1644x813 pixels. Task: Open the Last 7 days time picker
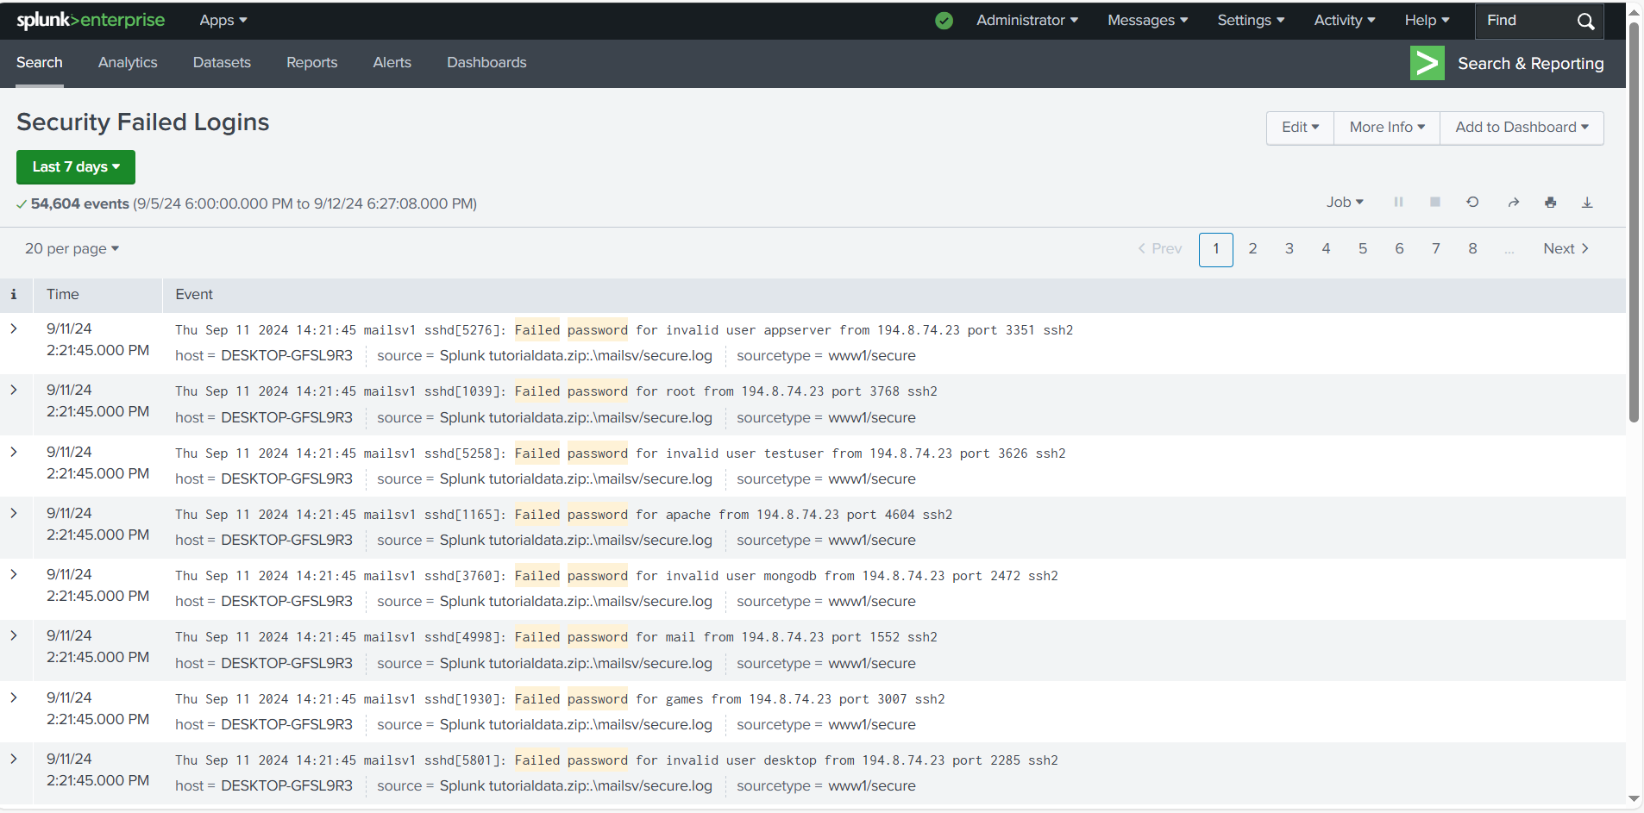point(75,166)
